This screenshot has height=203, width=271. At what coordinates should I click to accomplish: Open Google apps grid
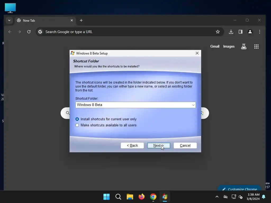click(x=256, y=47)
